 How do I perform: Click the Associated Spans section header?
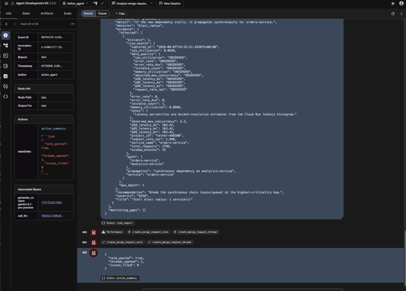click(x=44, y=189)
